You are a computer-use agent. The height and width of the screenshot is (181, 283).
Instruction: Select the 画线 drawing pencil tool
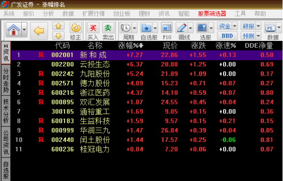[182, 28]
